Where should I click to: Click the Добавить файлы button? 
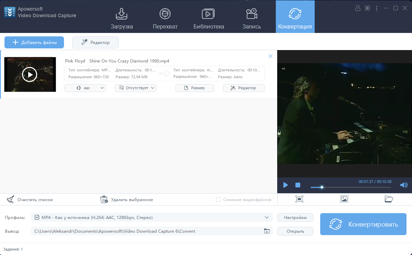pyautogui.click(x=34, y=43)
